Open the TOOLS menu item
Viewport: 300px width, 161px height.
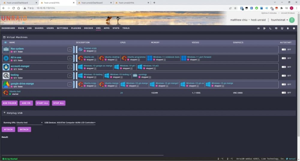click(x=126, y=28)
